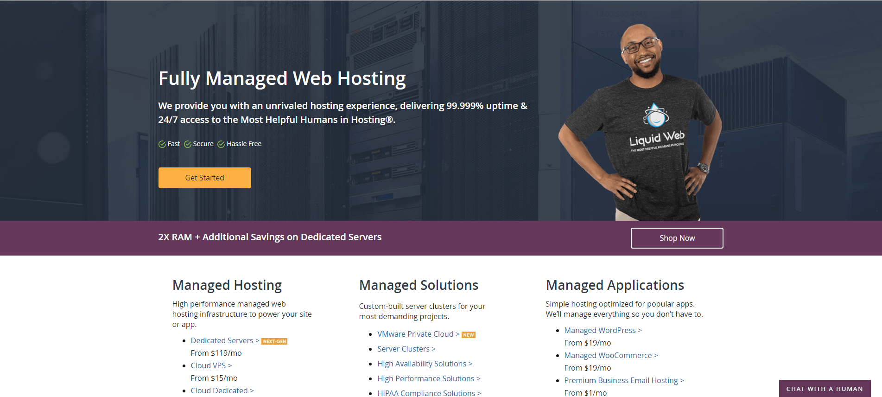Click 'From $19/mo' under Managed WooCommerce
882x397 pixels.
tap(588, 368)
